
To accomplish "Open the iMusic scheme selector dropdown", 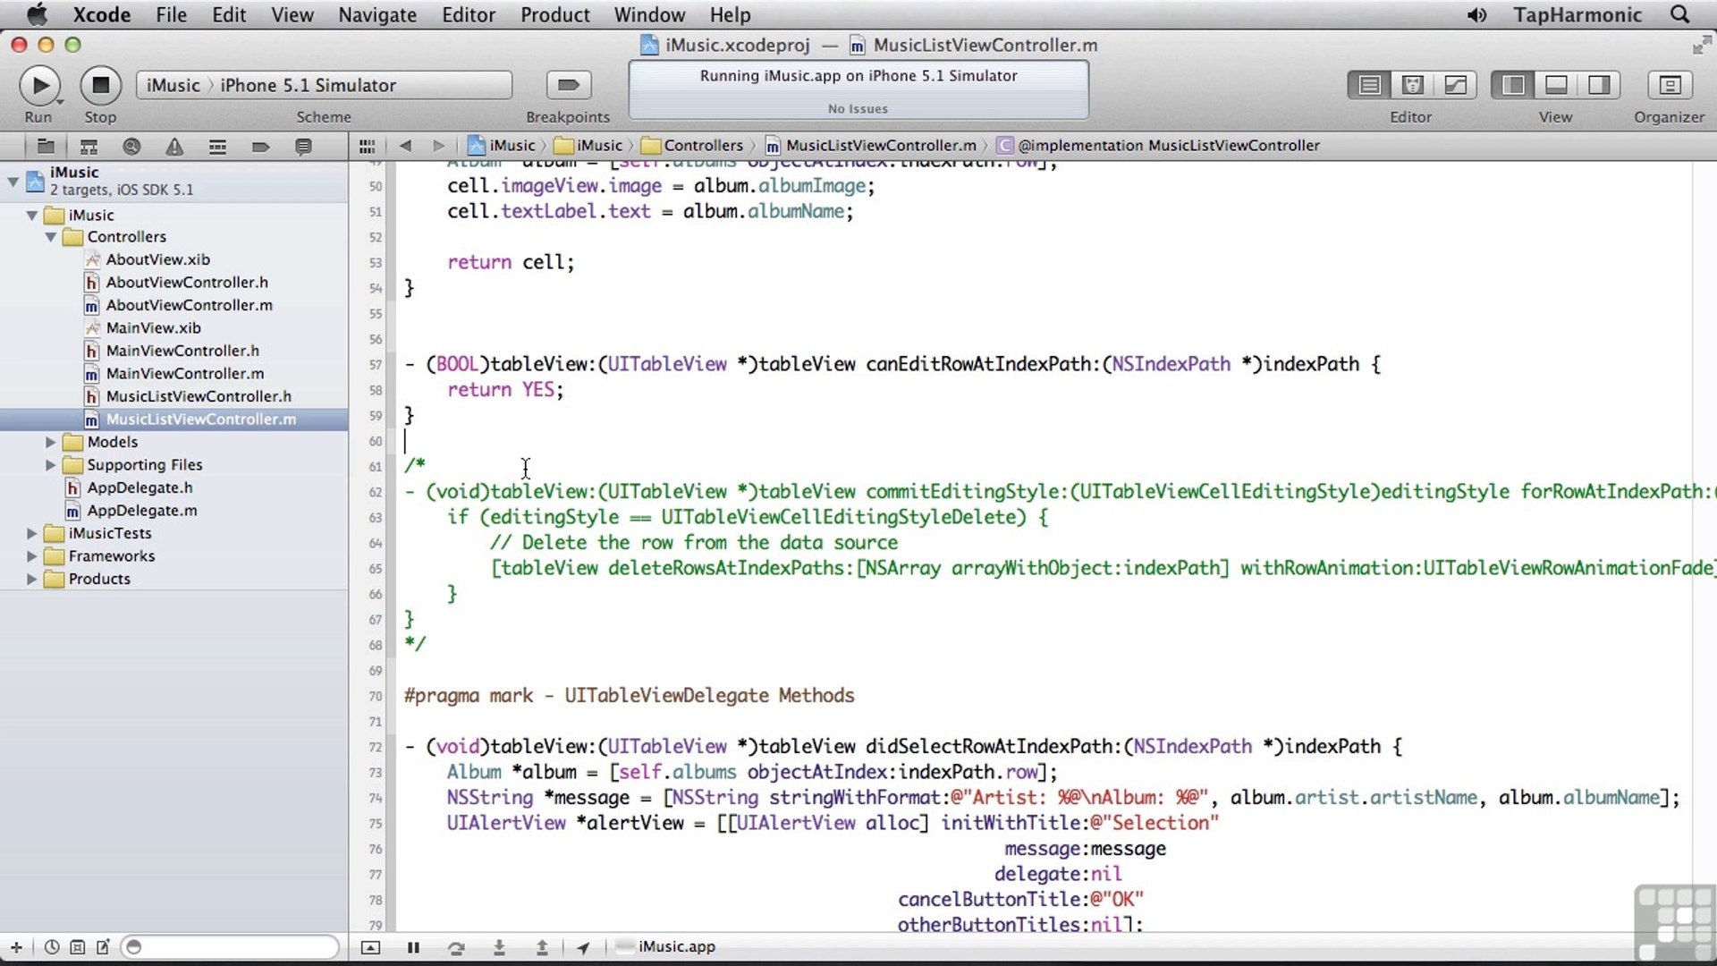I will coord(173,86).
